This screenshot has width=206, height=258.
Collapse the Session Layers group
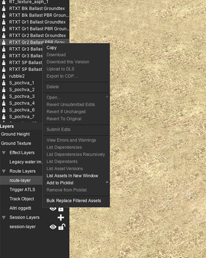pyautogui.click(x=4, y=217)
